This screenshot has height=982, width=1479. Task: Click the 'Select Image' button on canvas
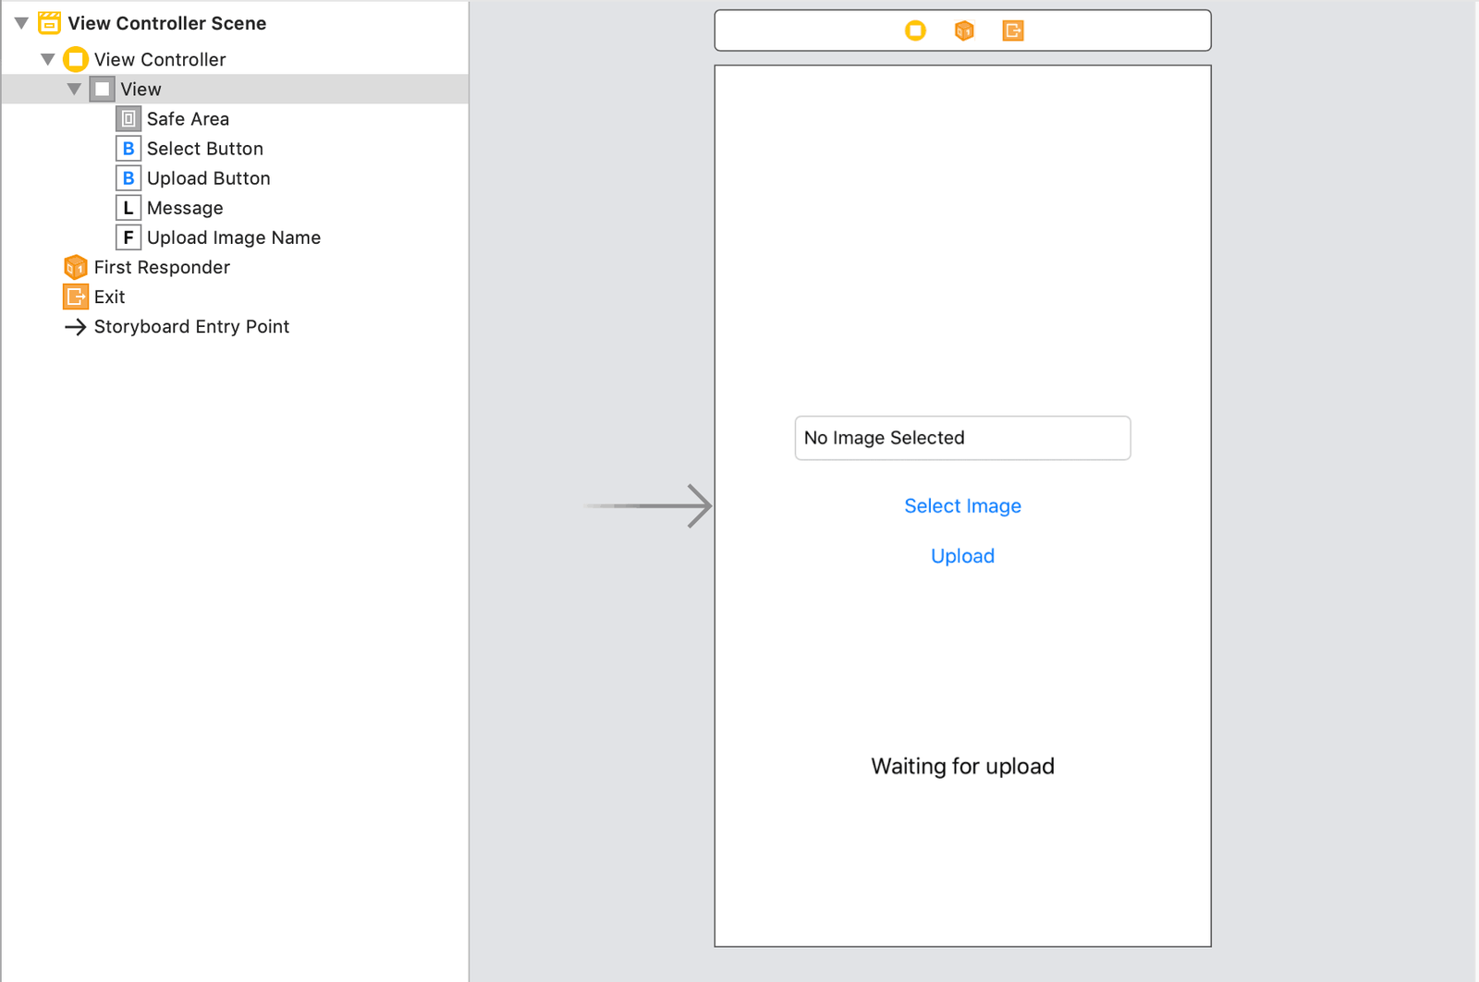[962, 506]
